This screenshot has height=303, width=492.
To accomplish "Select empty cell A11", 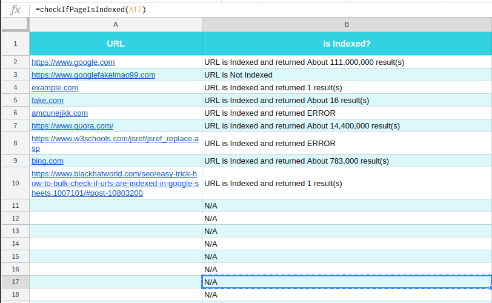I will point(116,206).
